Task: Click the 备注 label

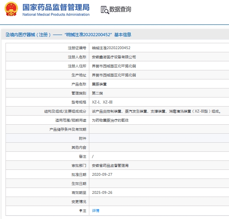Action: 83,156
